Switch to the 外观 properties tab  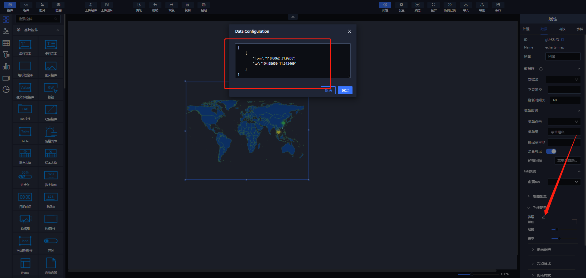pyautogui.click(x=526, y=29)
